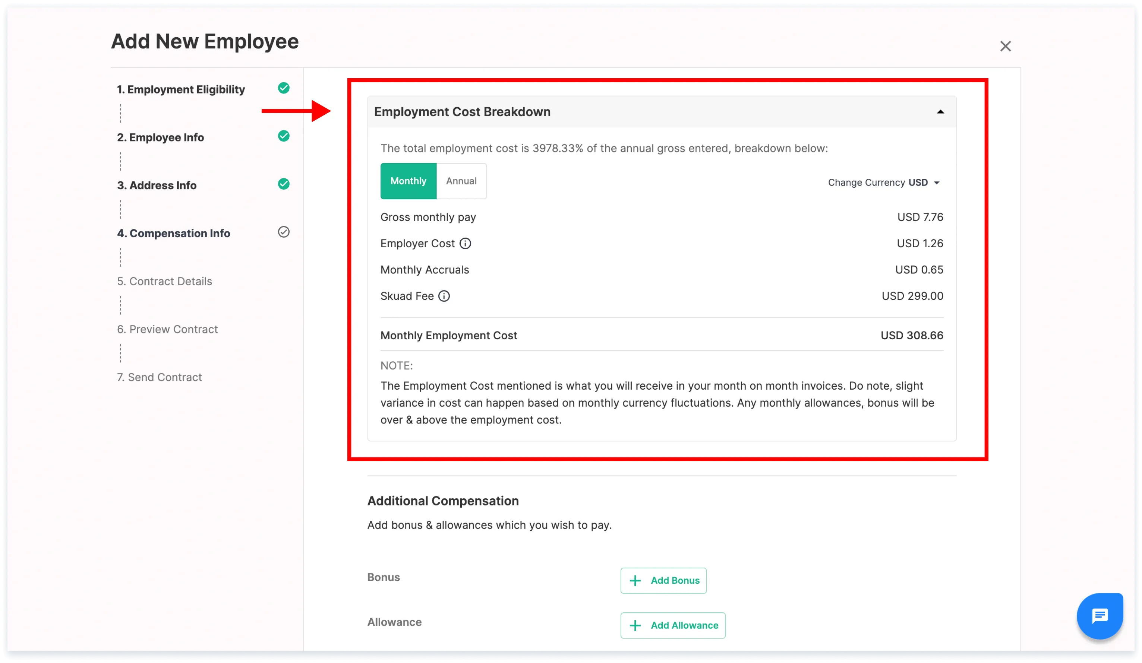
Task: Click the Employer Cost label
Action: (x=417, y=244)
